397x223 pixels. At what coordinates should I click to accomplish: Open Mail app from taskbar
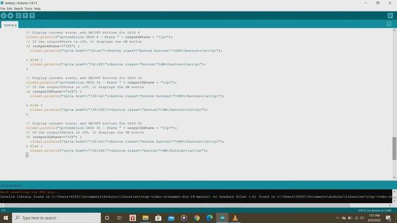pyautogui.click(x=171, y=217)
